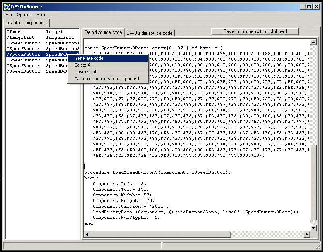This screenshot has height=252, width=323.
Task: Click the 'end;' code line
Action: 90,223
